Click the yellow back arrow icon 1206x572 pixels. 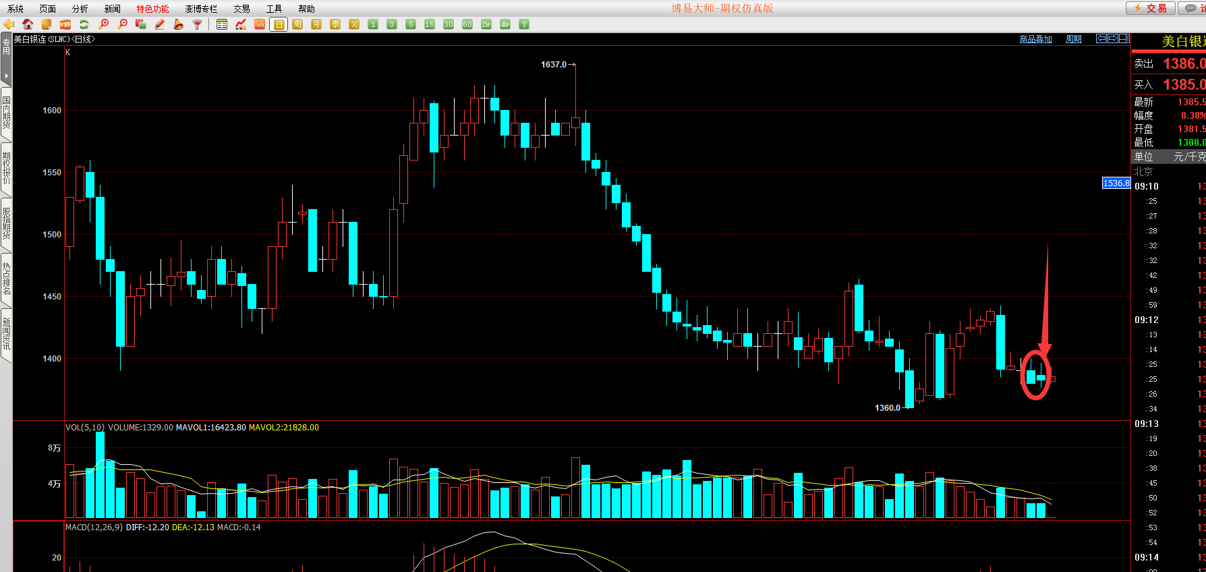(x=9, y=24)
